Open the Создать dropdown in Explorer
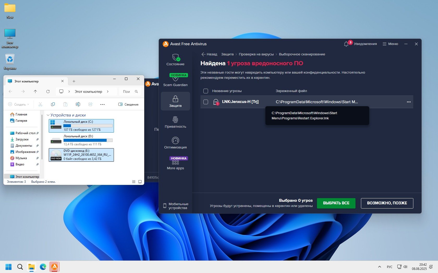438x273 pixels. click(x=19, y=104)
